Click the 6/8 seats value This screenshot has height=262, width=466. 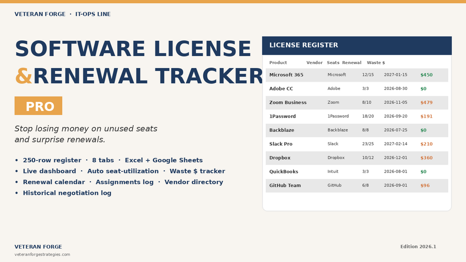[x=365, y=185]
